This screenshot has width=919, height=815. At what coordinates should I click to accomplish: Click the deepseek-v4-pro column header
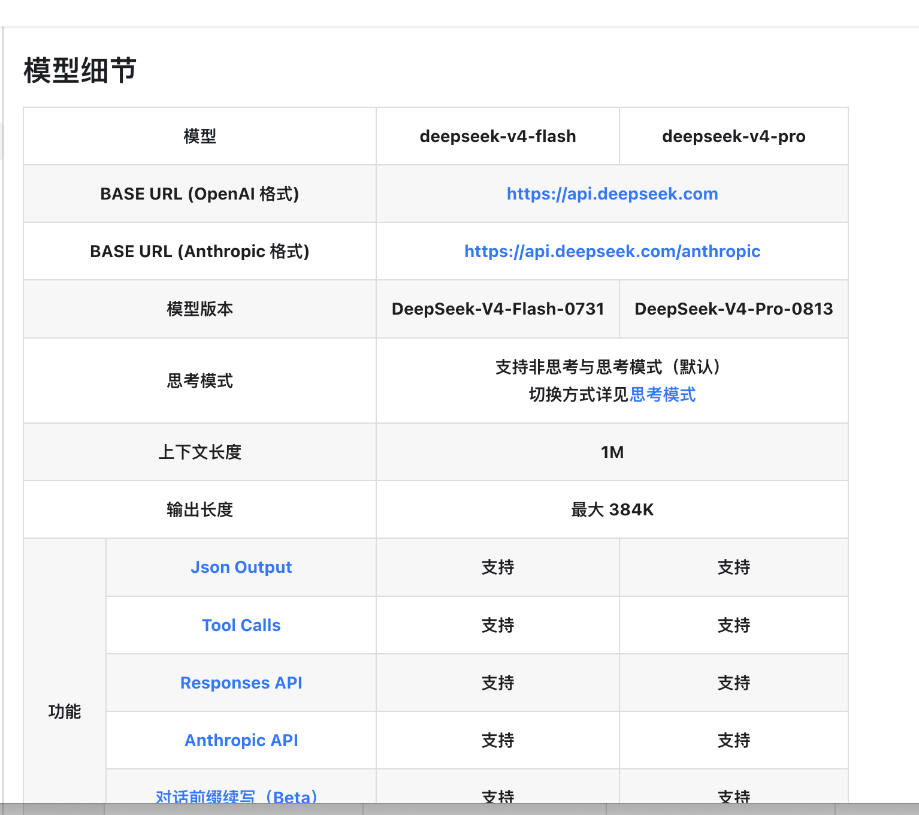pos(734,136)
